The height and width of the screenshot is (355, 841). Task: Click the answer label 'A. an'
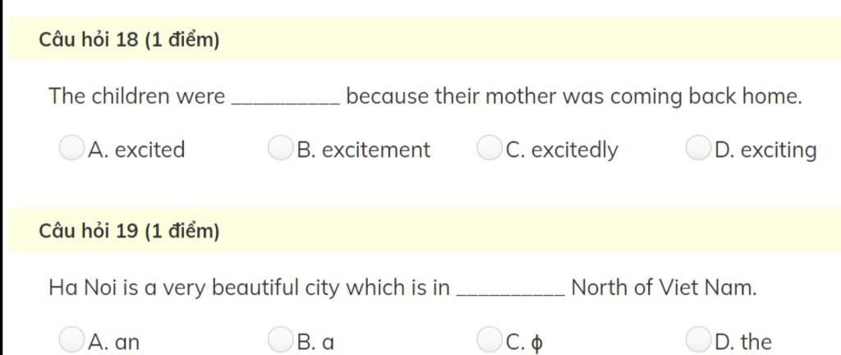(113, 342)
